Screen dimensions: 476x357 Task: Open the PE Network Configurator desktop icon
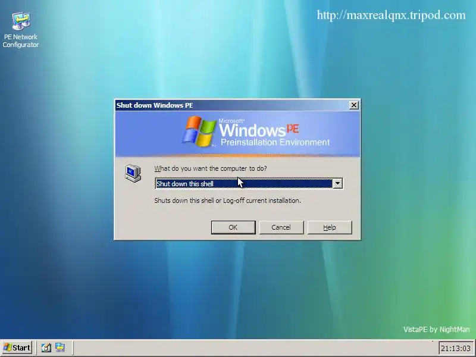click(21, 30)
